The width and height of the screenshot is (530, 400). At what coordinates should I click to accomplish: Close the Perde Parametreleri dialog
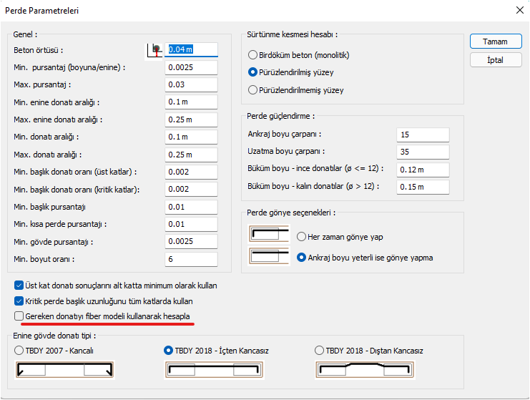pyautogui.click(x=519, y=11)
